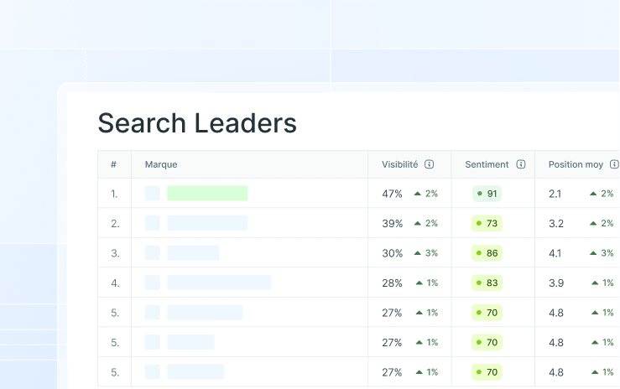The image size is (620, 389).
Task: Click the 30% visibility value in row 3
Action: (x=393, y=253)
